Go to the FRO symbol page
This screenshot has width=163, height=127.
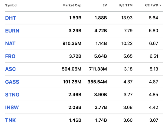[10, 56]
